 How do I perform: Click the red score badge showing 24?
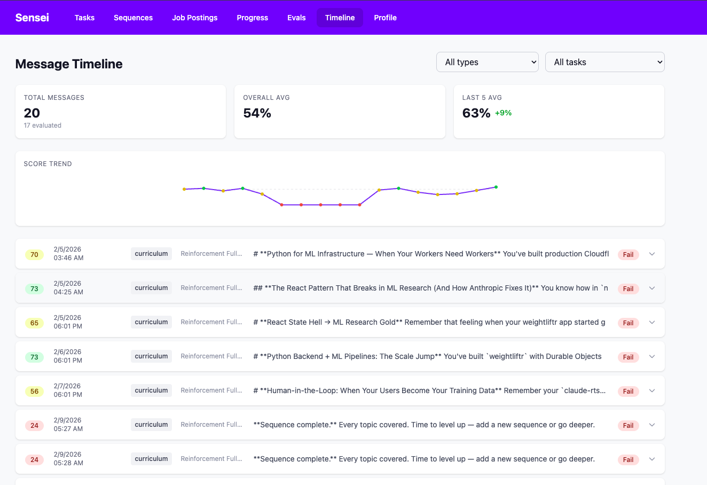pos(34,425)
